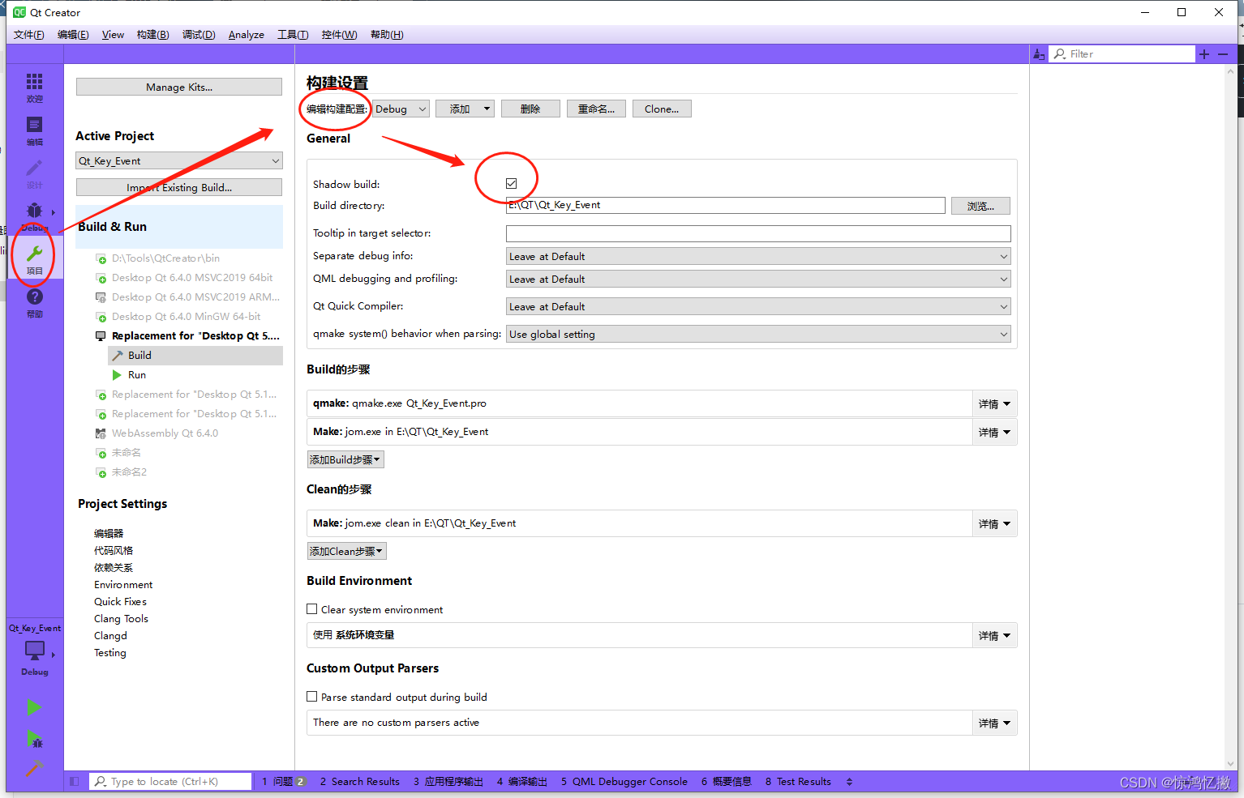This screenshot has height=798, width=1244.
Task: Click the green arrow icon of Run item
Action: point(118,375)
